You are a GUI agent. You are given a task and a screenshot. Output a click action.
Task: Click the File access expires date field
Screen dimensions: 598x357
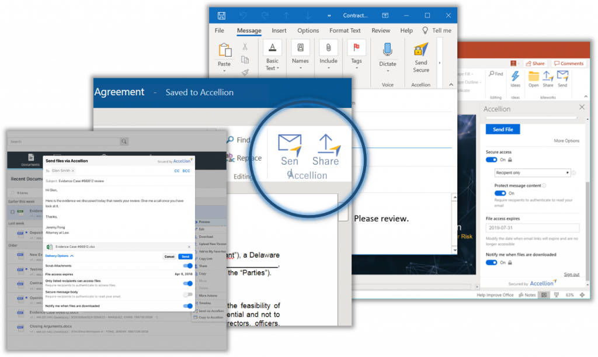pos(532,228)
